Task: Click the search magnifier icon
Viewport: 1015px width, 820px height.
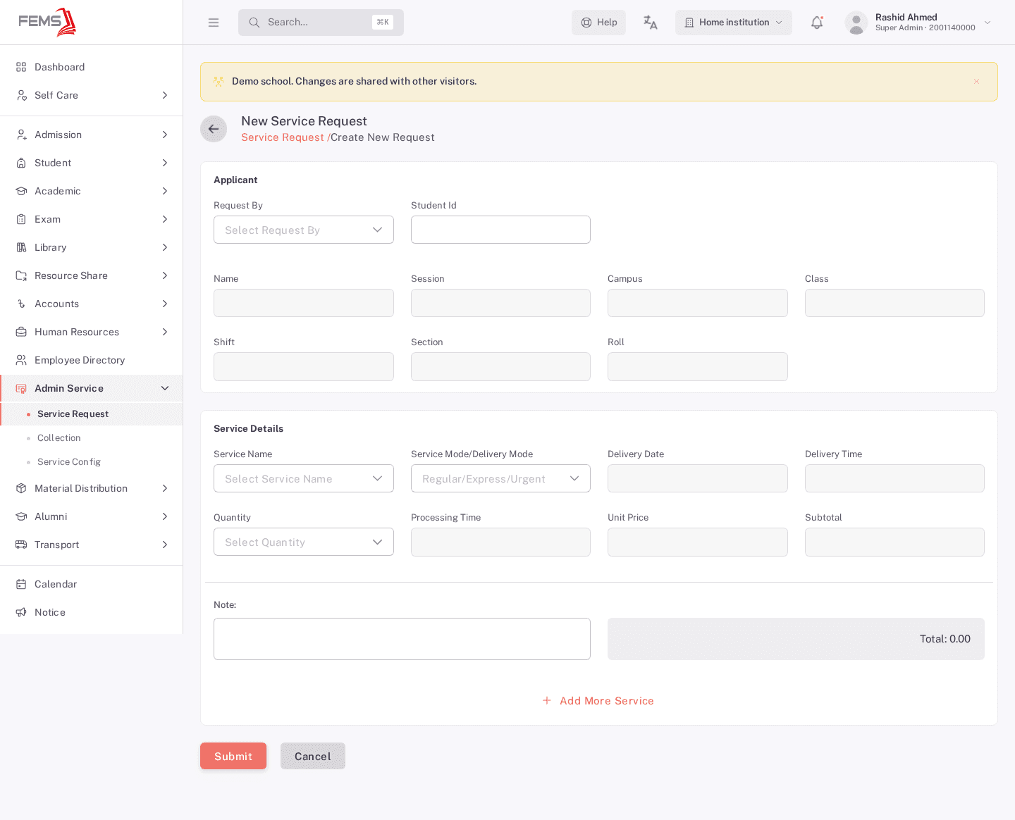Action: tap(254, 23)
